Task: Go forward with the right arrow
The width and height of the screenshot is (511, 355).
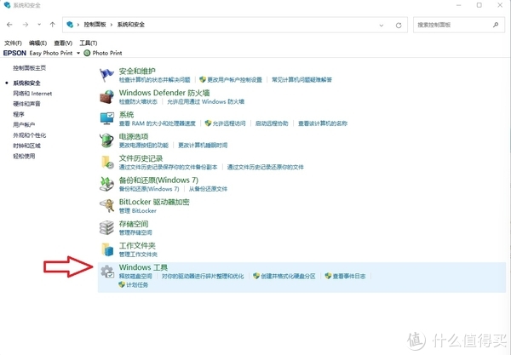Action: (x=26, y=25)
